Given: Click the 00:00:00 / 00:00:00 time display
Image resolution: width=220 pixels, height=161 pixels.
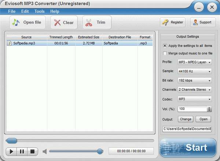Looking at the screenshot, I should pyautogui.click(x=131, y=151).
